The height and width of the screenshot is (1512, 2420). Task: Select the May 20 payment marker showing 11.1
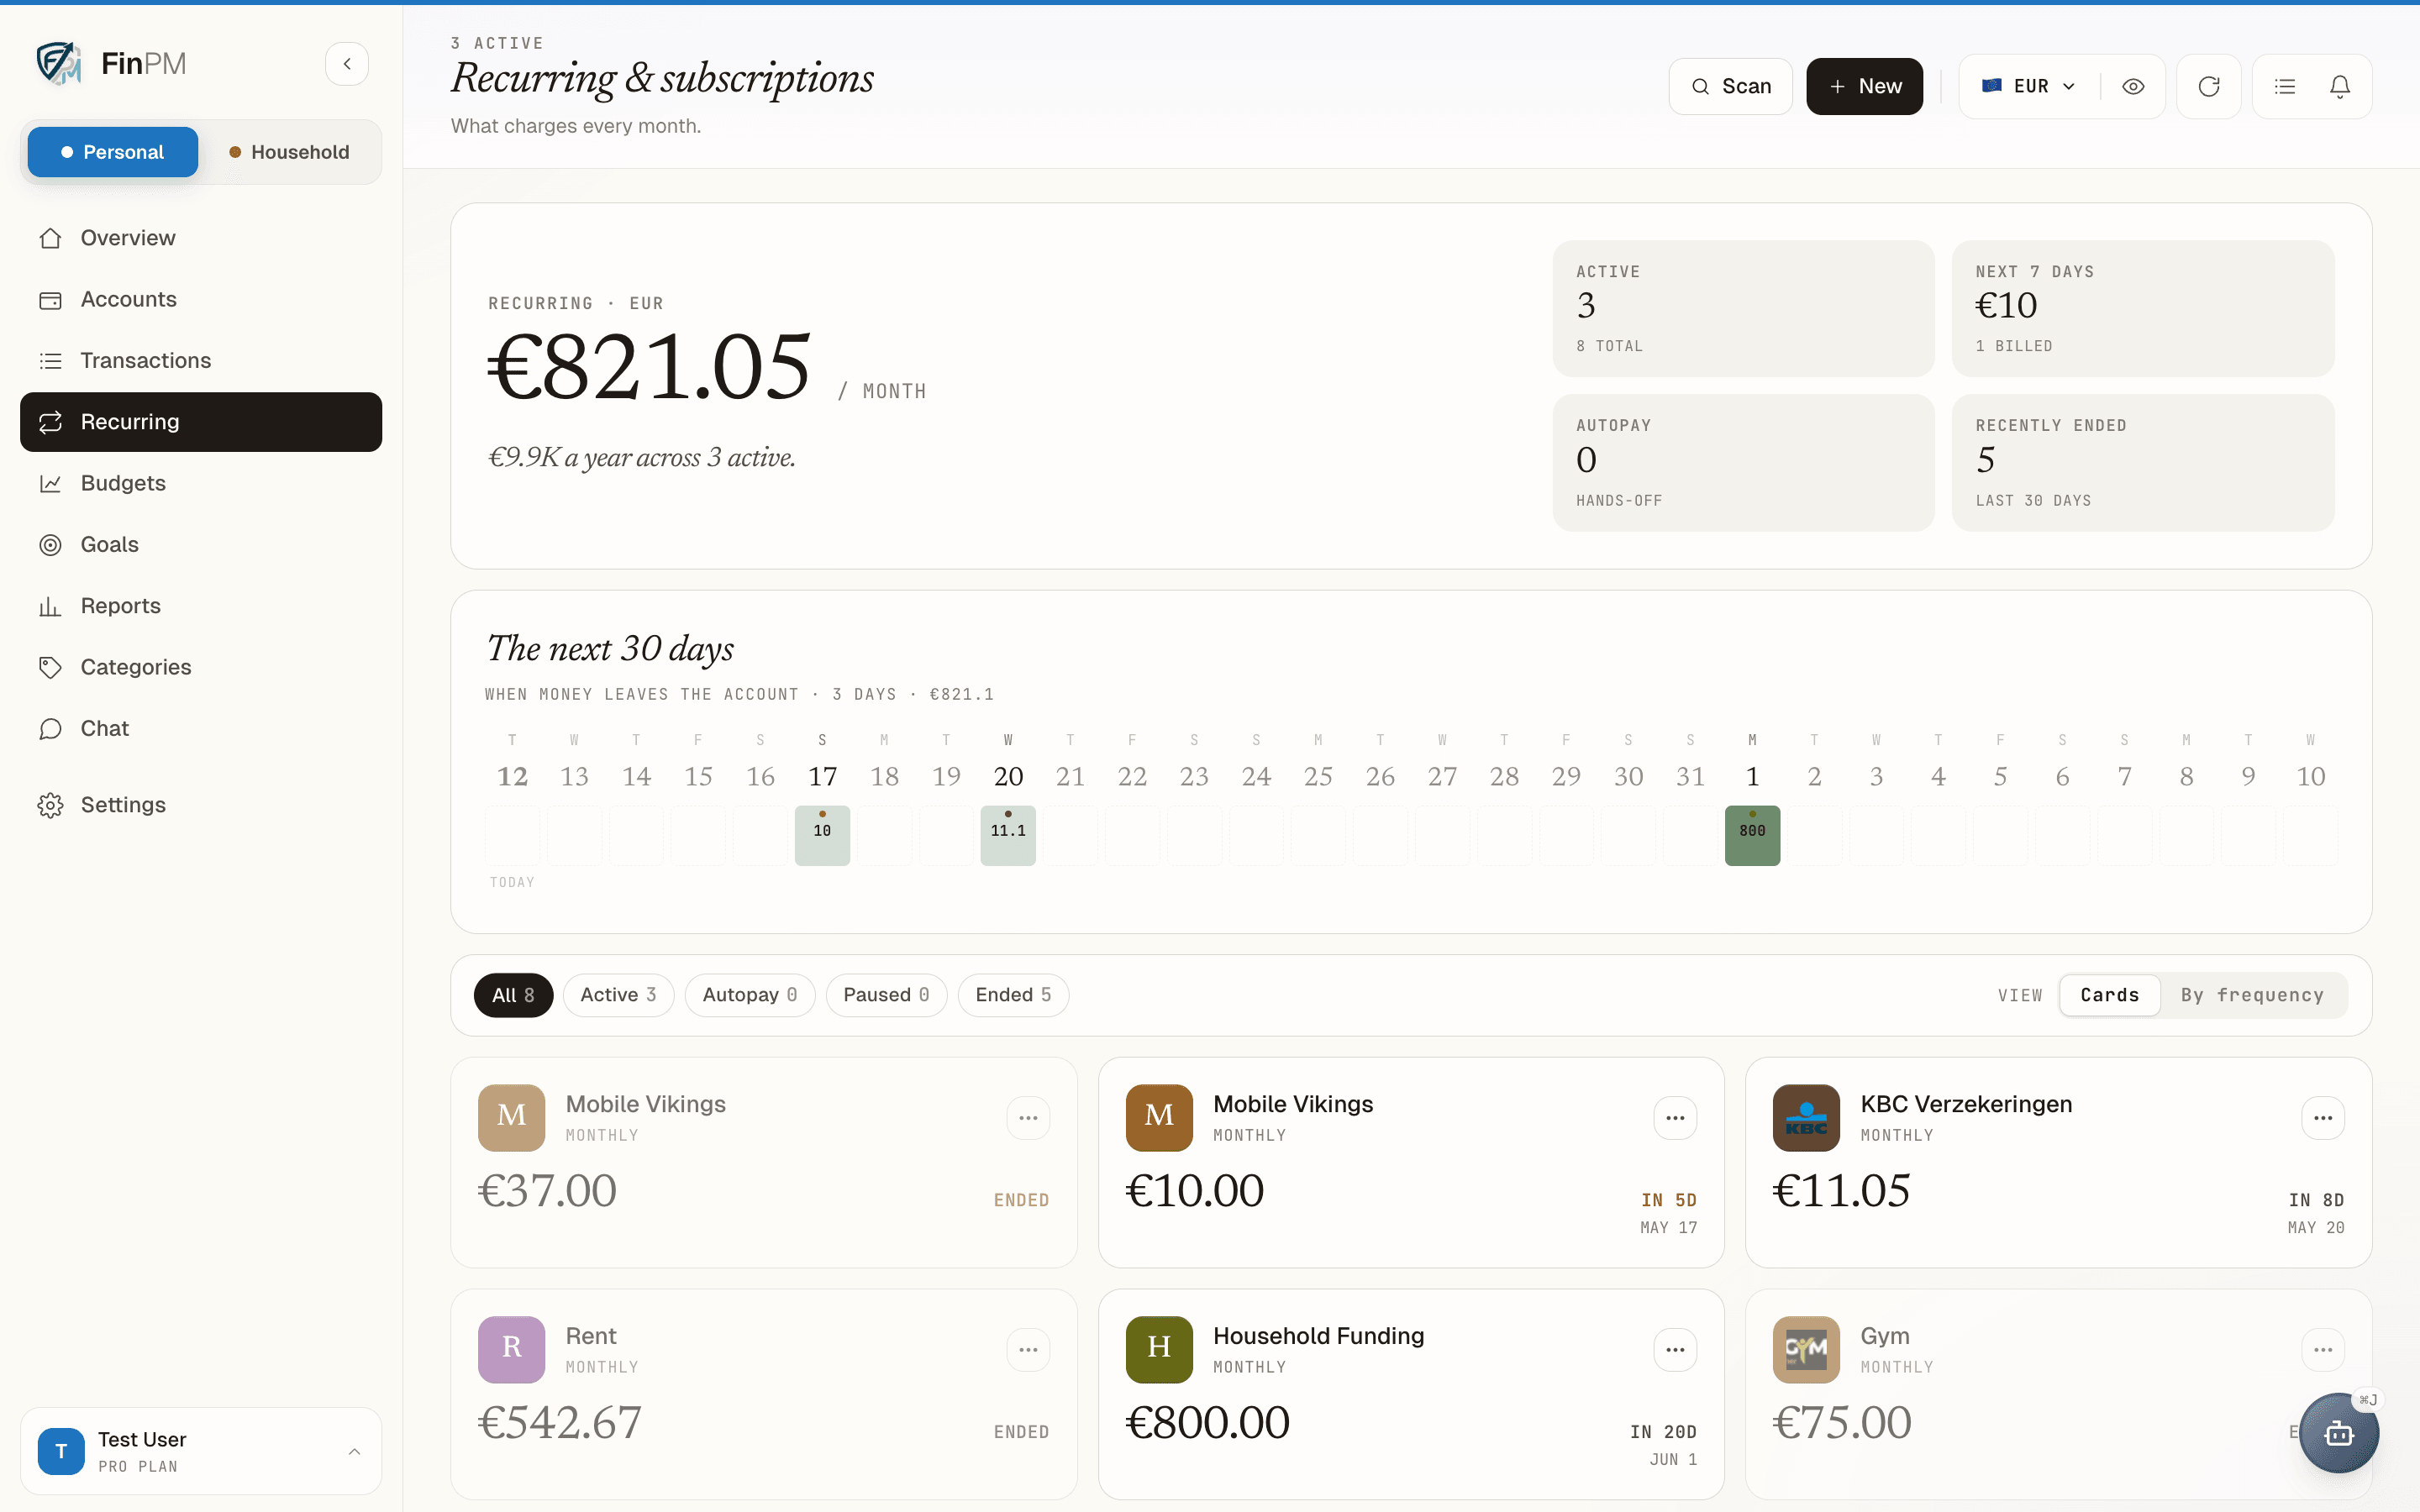1008,835
